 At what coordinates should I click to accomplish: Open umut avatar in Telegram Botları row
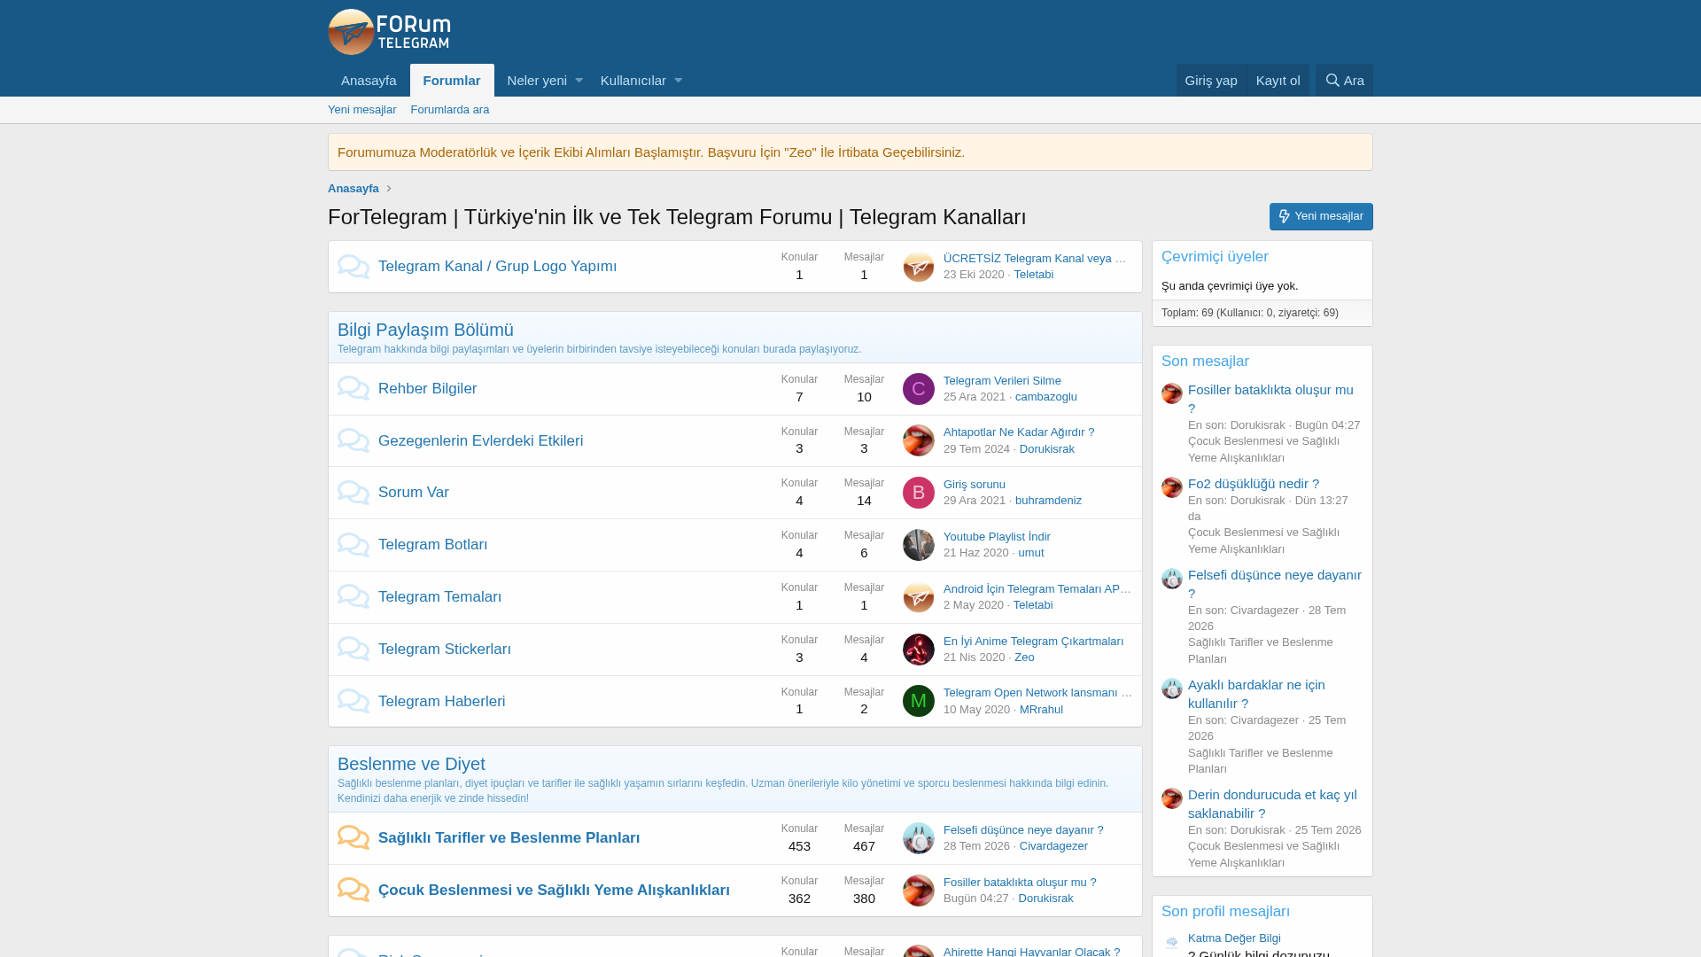click(x=919, y=545)
